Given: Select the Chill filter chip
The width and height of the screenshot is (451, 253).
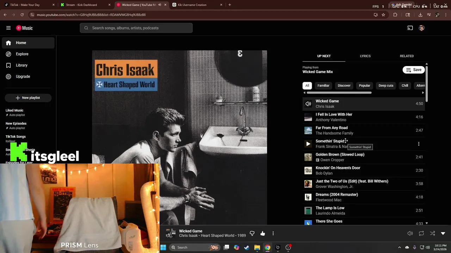Looking at the screenshot, I should coord(405,85).
